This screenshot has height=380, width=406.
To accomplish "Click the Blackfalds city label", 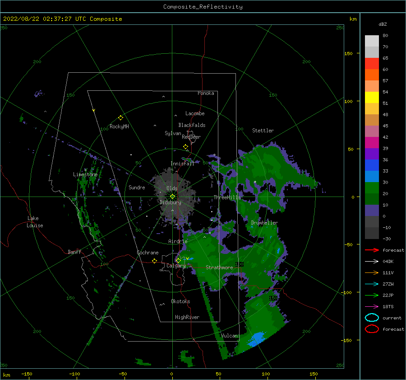I will [x=192, y=125].
